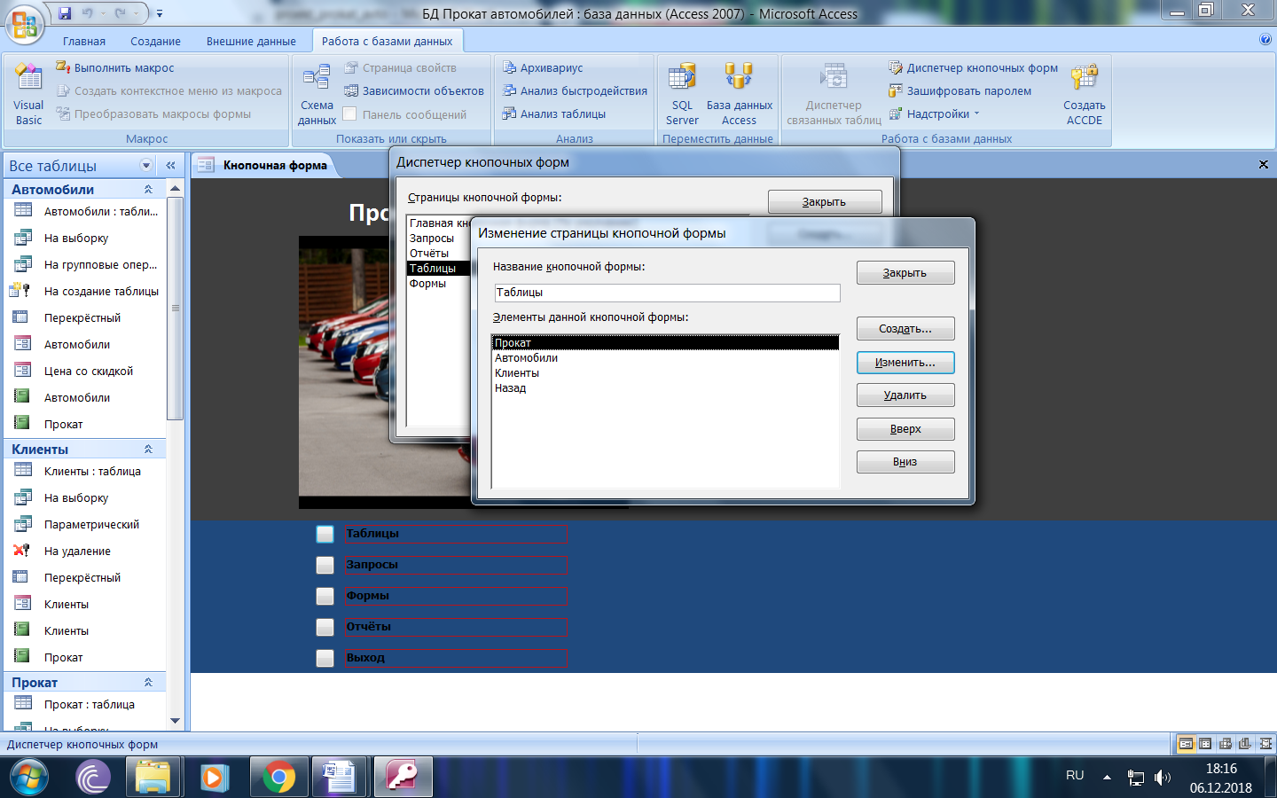This screenshot has width=1277, height=798.
Task: Click the Вверх button
Action: click(x=905, y=429)
